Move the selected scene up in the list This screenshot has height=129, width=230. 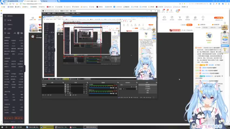pyautogui.click(x=48, y=95)
